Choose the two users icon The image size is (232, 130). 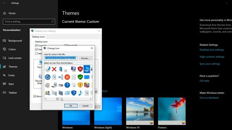click(x=47, y=93)
